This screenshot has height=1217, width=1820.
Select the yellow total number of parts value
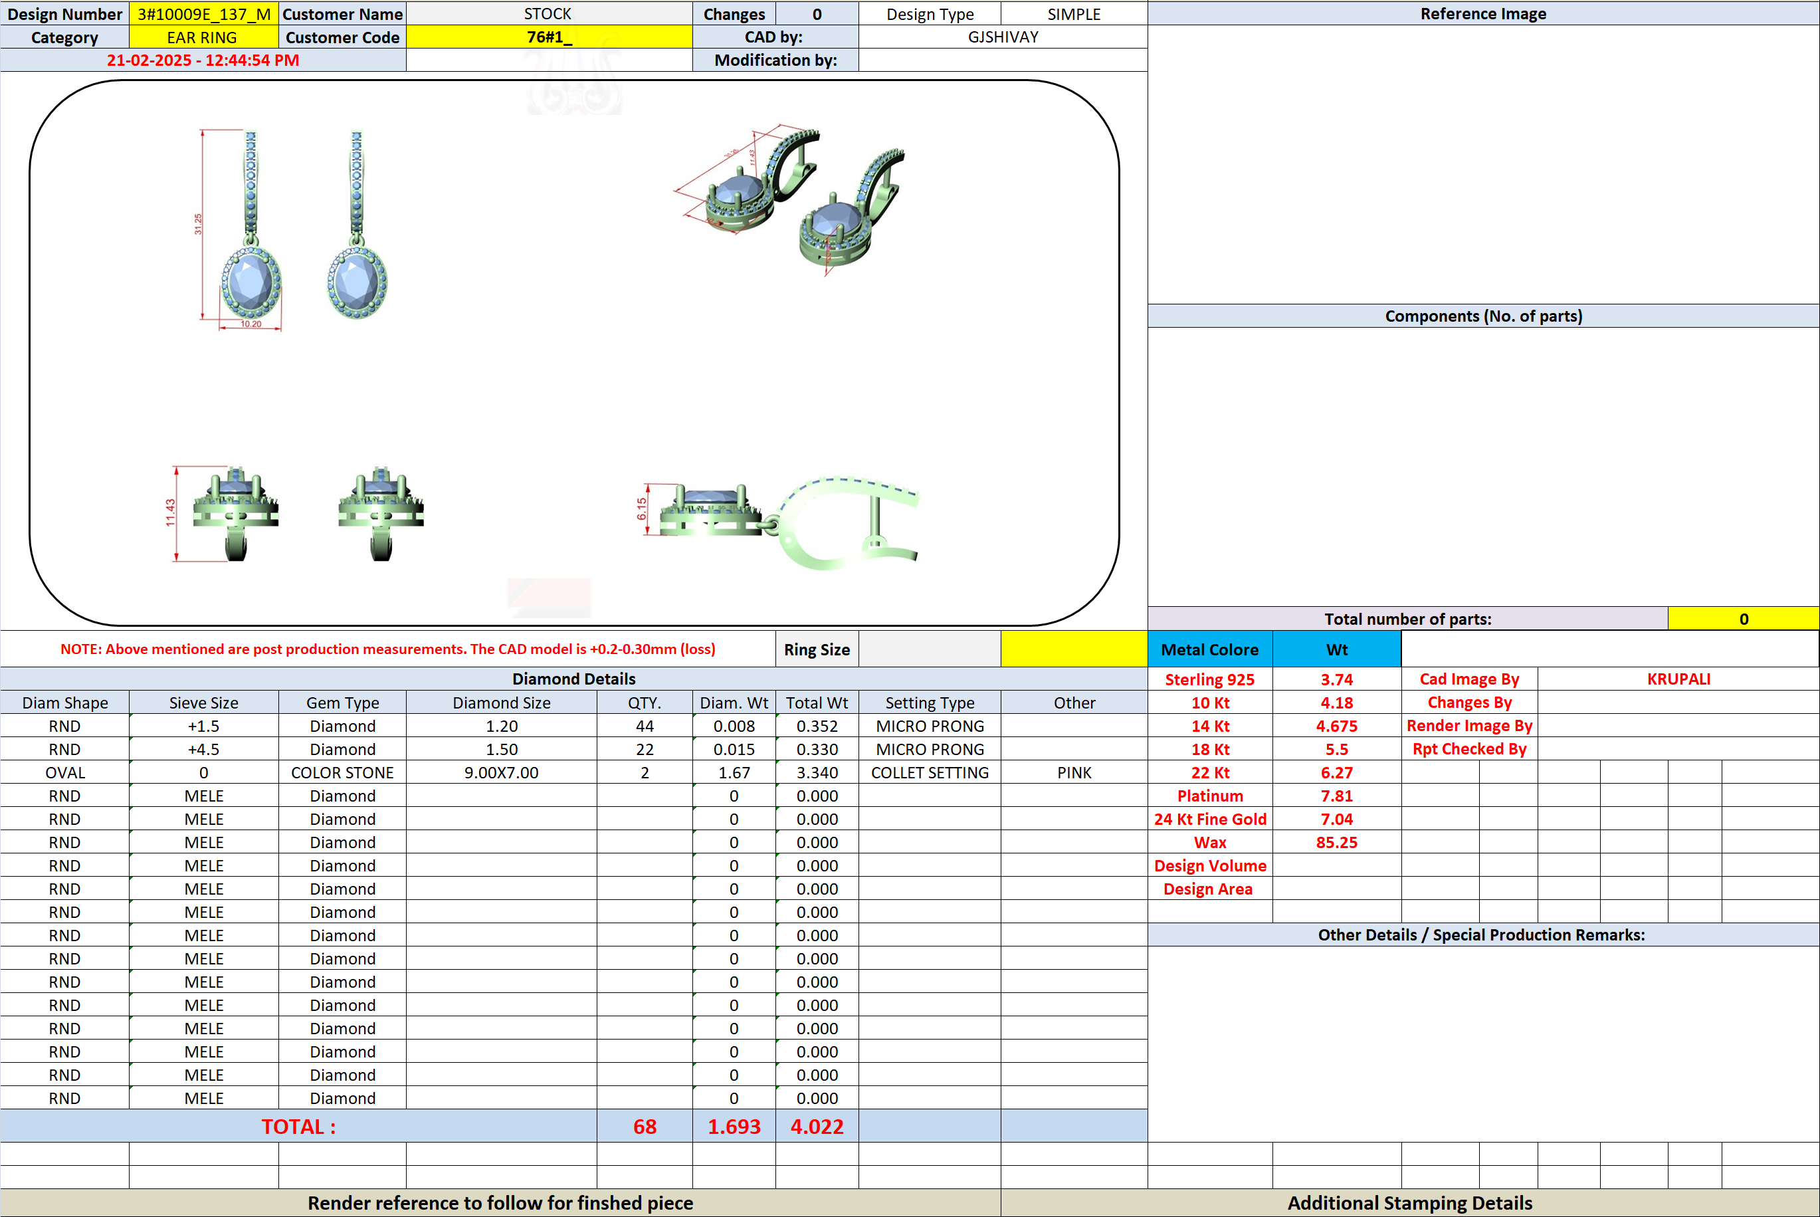point(1743,619)
